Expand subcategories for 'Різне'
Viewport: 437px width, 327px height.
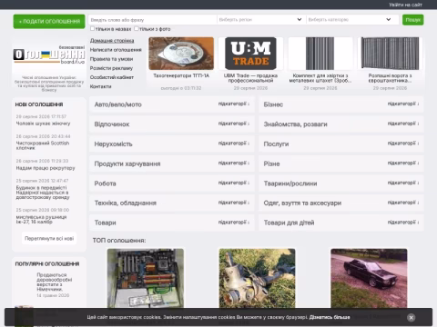pos(403,163)
